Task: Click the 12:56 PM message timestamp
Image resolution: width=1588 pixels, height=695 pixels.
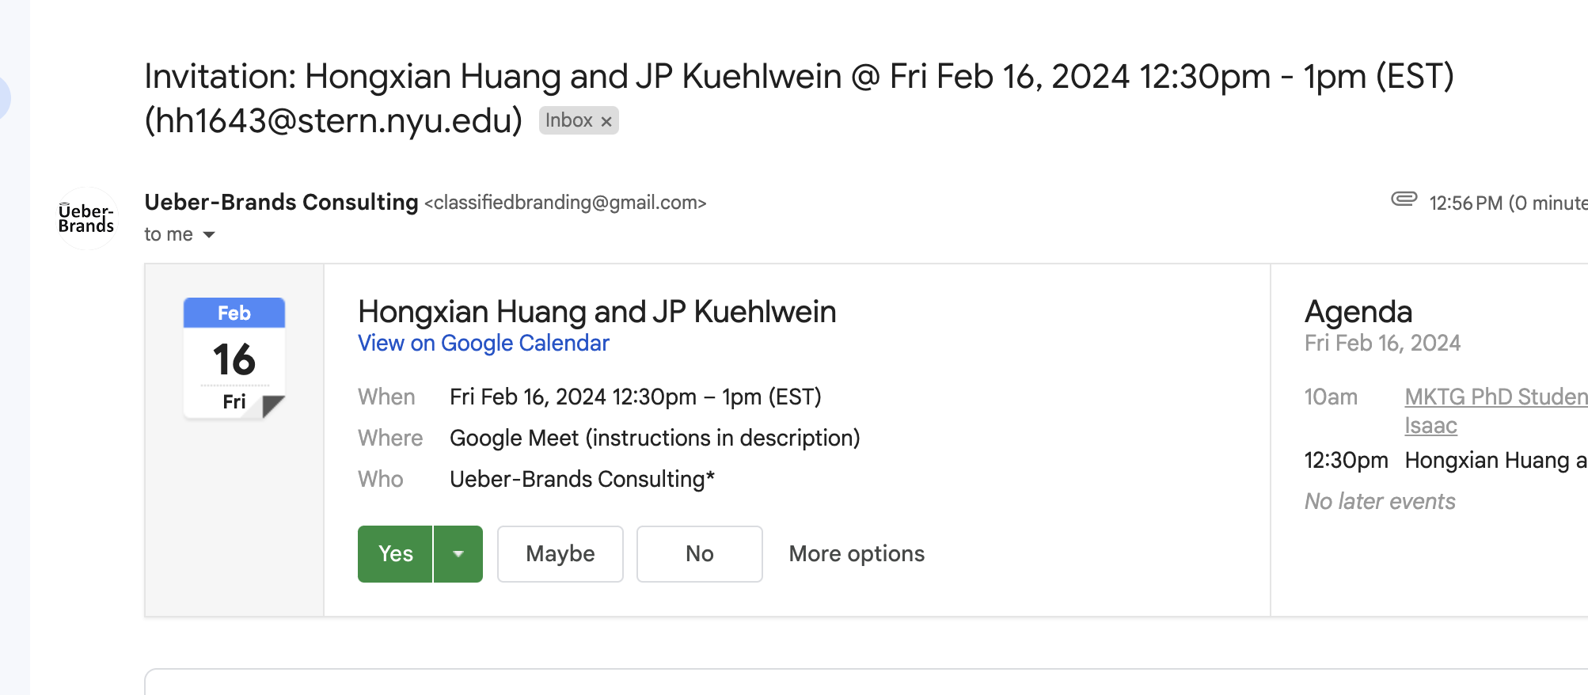Action: tap(1465, 203)
